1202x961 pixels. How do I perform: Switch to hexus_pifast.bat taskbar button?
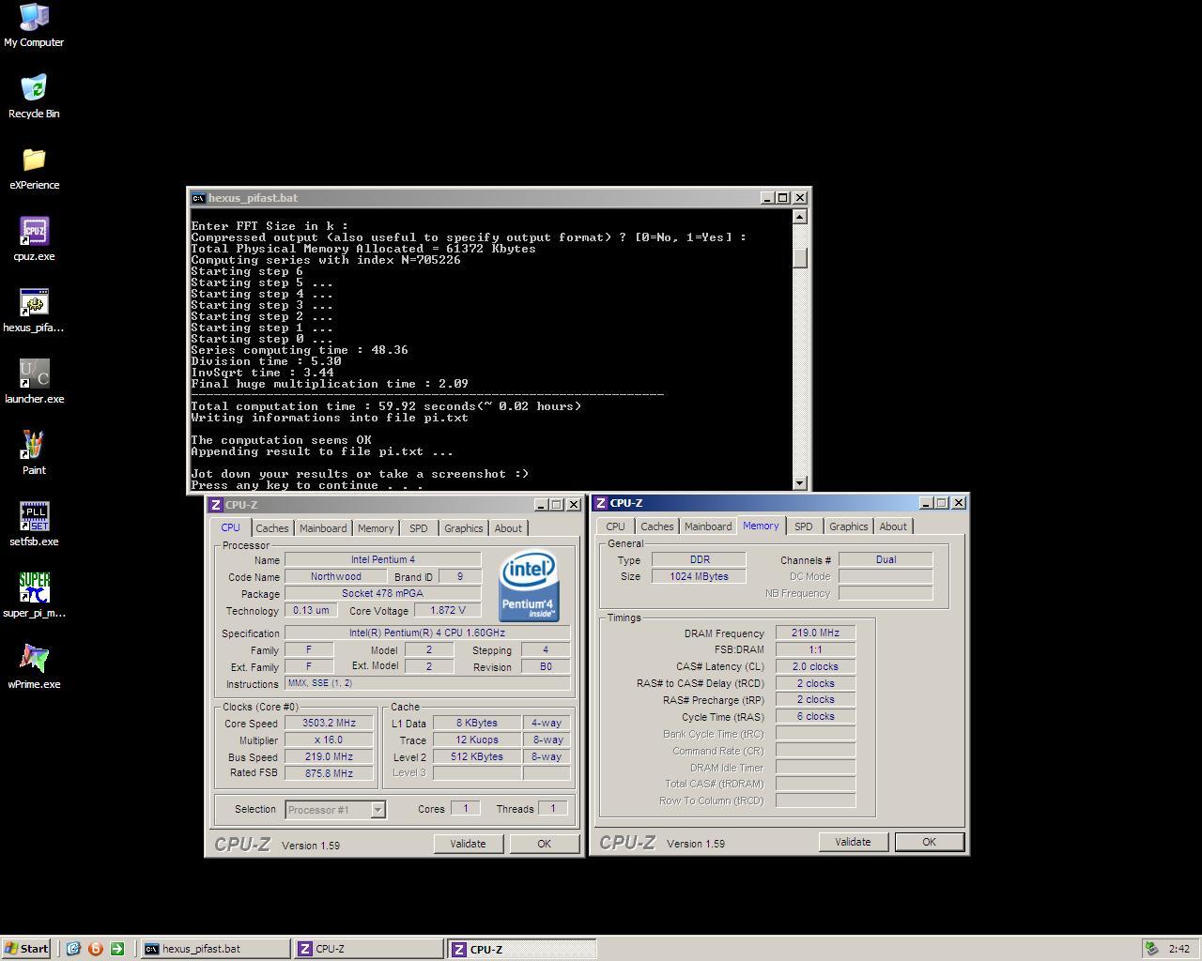(215, 949)
